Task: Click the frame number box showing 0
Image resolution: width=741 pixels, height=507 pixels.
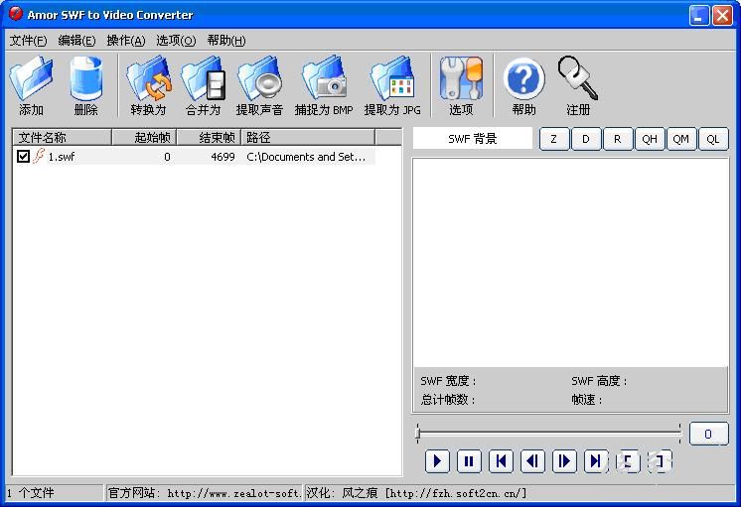Action: (x=708, y=434)
